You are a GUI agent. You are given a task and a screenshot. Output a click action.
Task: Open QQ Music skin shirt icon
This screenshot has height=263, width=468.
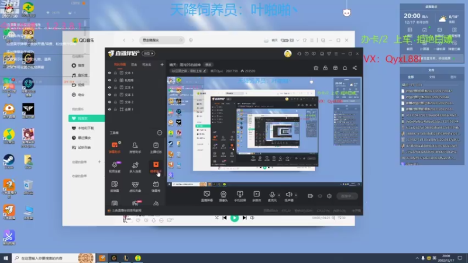click(305, 40)
